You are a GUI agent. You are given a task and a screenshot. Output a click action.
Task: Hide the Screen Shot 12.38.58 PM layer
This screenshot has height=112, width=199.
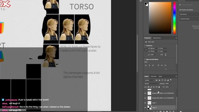coord(145,93)
